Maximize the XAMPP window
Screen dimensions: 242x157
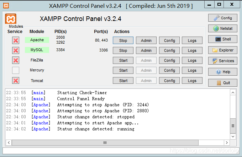[219, 5]
